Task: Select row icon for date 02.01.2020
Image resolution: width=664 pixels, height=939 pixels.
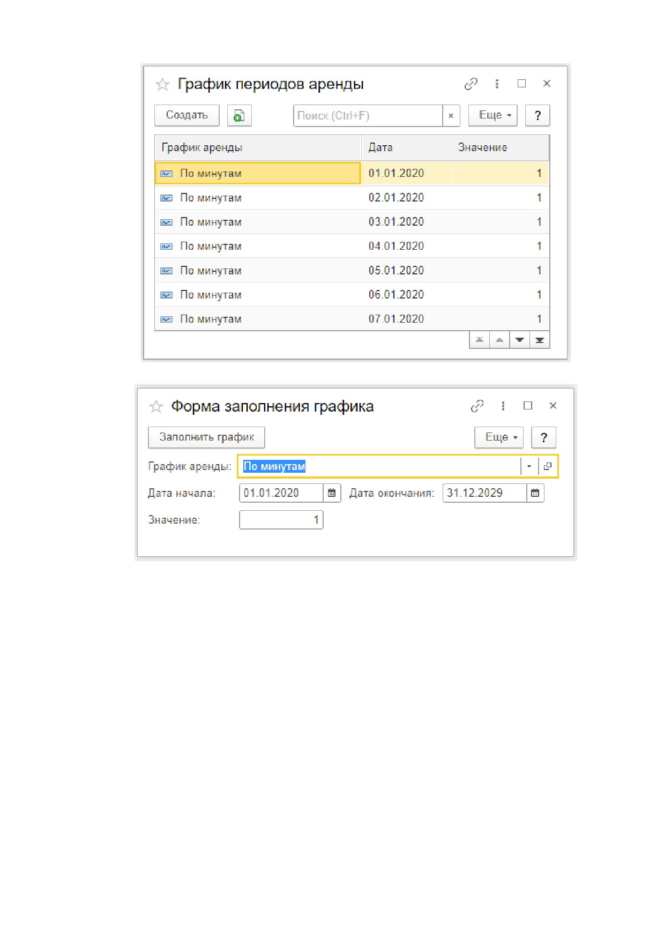Action: (167, 198)
